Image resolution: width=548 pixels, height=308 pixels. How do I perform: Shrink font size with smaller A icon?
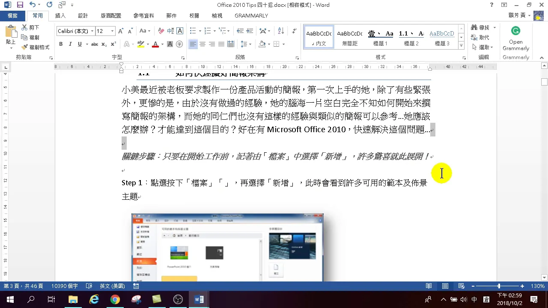click(x=130, y=31)
